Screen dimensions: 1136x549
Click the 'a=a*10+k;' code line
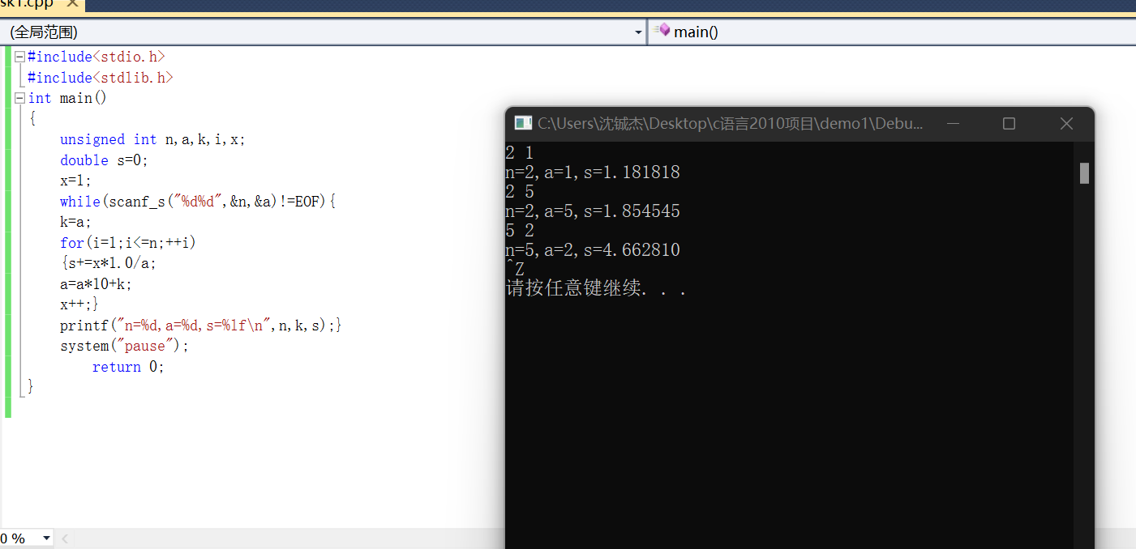pyautogui.click(x=96, y=284)
